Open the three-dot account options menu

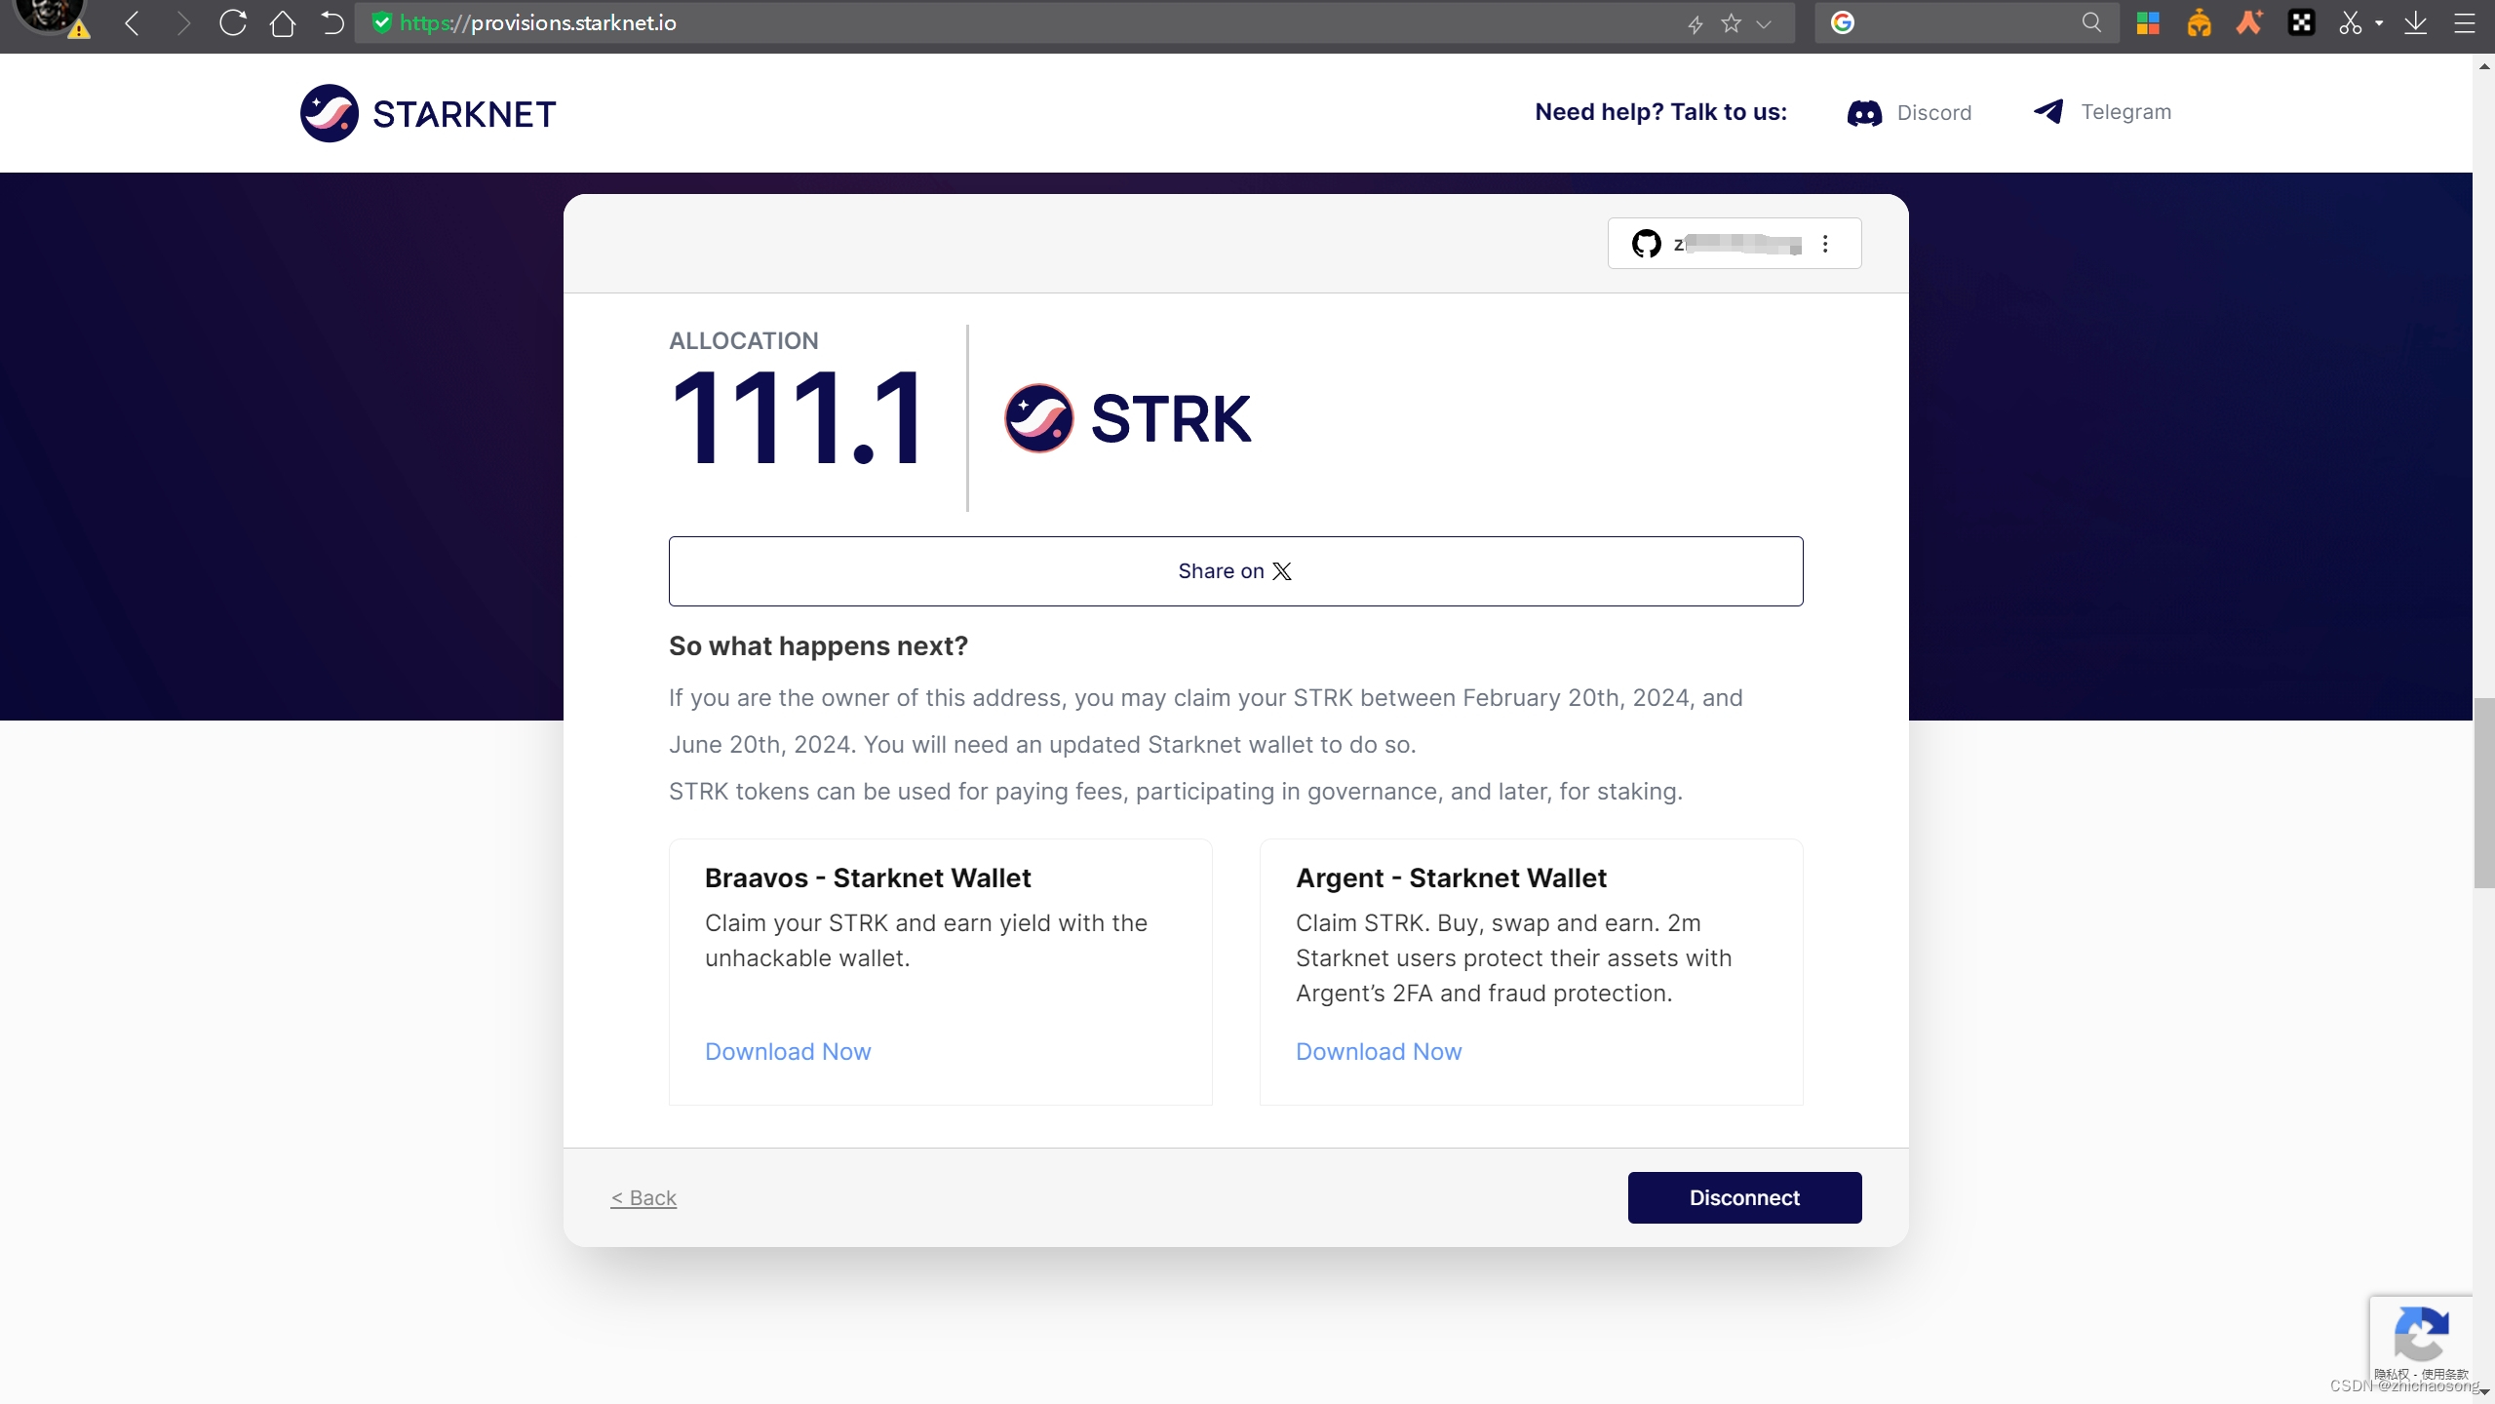point(1825,244)
